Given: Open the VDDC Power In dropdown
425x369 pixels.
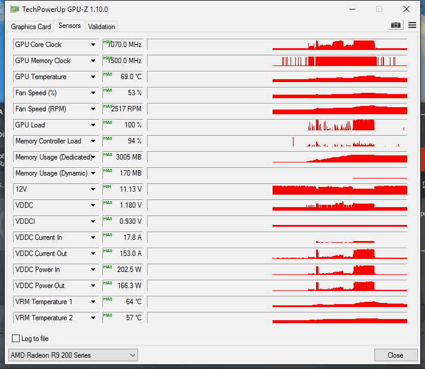Looking at the screenshot, I should 93,270.
